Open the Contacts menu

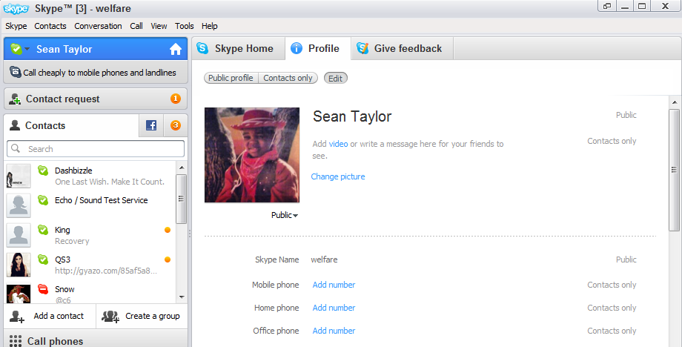pos(50,26)
